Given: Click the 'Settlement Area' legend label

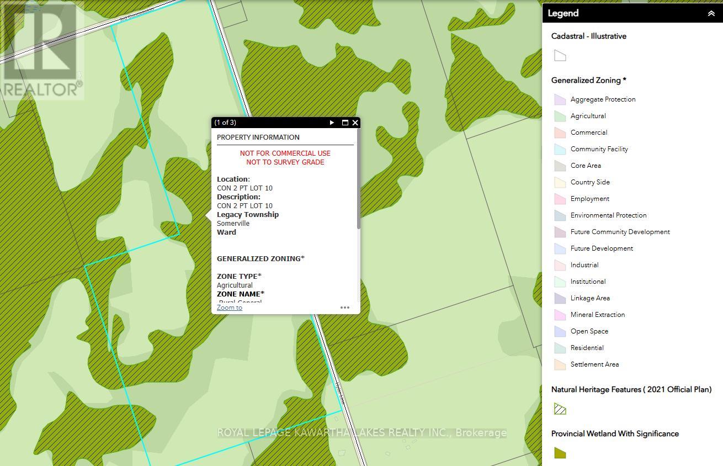Looking at the screenshot, I should coord(595,364).
